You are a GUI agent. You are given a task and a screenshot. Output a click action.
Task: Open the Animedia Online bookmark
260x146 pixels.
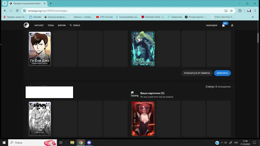[153, 17]
